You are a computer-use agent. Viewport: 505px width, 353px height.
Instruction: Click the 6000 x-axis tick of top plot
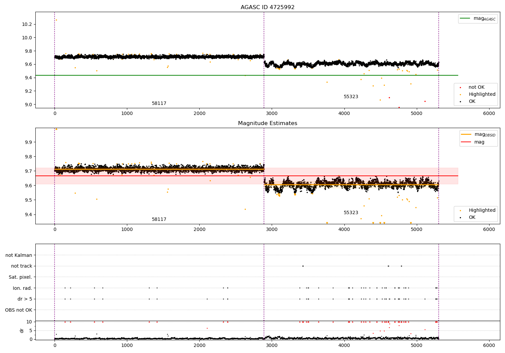(x=489, y=113)
